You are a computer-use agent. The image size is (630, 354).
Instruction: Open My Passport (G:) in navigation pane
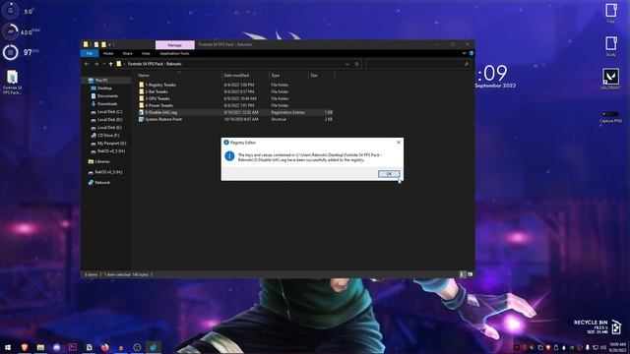tap(108, 143)
